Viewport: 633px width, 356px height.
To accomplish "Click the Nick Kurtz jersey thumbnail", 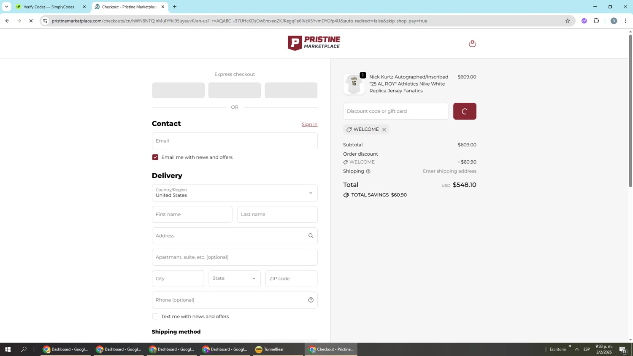I will coord(354,84).
